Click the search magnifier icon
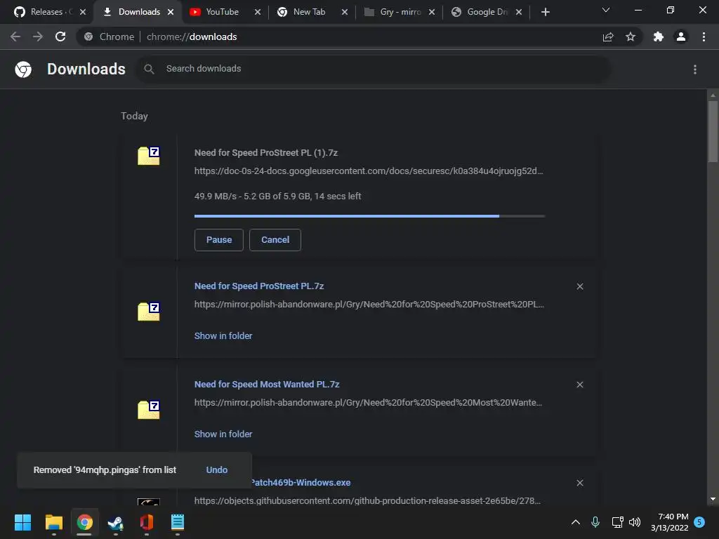 (x=149, y=69)
